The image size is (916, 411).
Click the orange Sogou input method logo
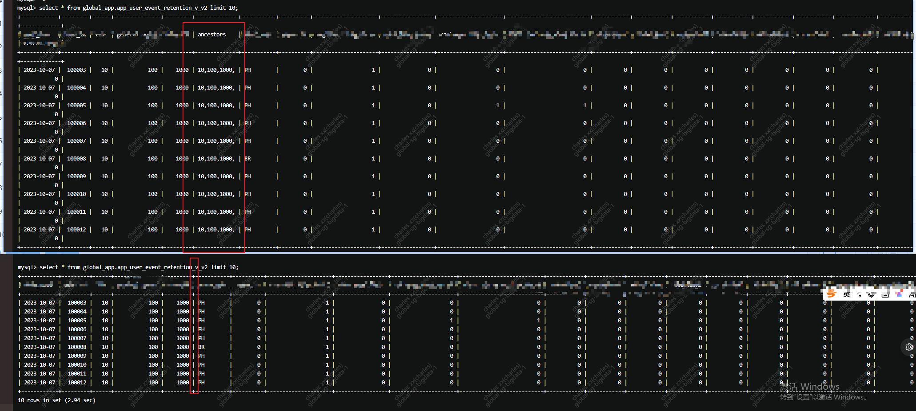click(831, 294)
